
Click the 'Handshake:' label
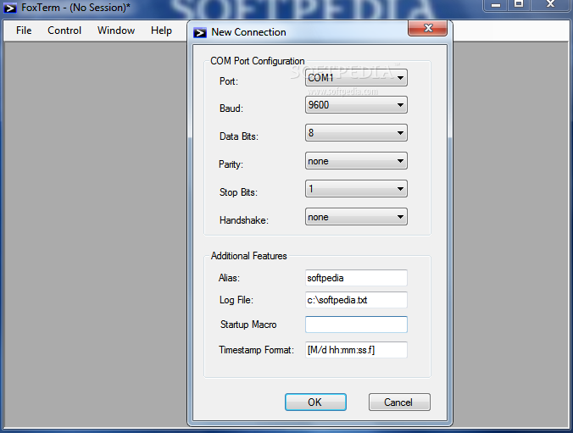(244, 220)
